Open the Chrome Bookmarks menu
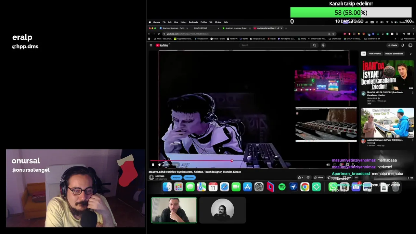Screen dimensions: 416x234 pyautogui.click(x=193, y=22)
